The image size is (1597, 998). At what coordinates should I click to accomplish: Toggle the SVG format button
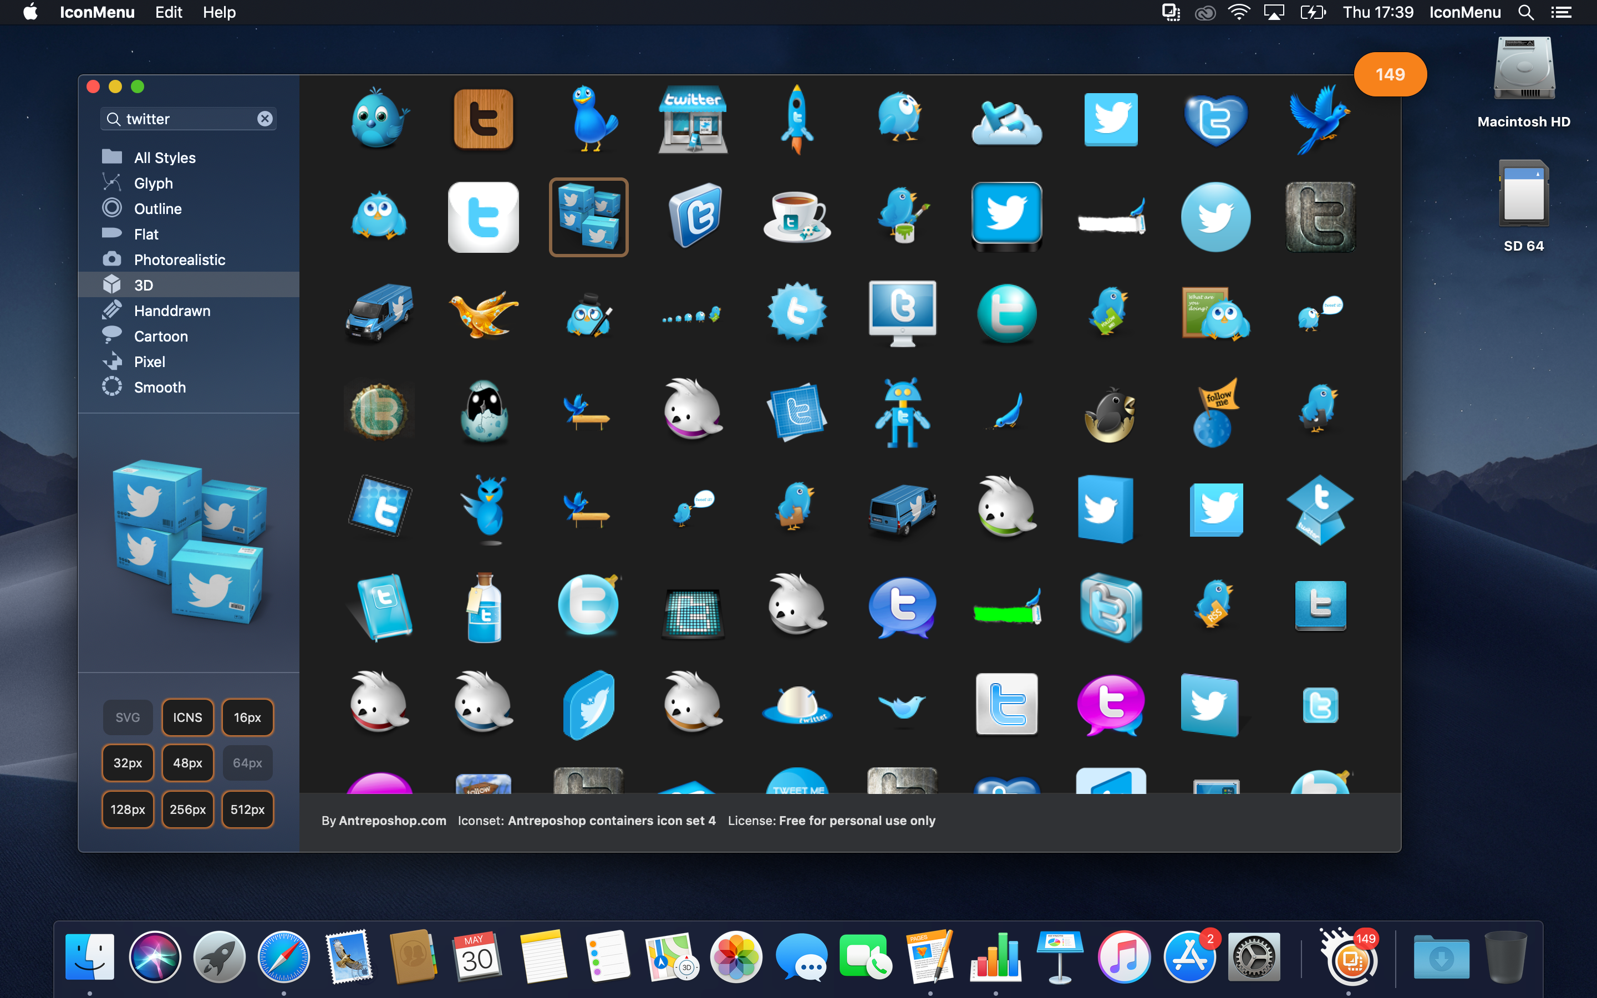tap(128, 717)
